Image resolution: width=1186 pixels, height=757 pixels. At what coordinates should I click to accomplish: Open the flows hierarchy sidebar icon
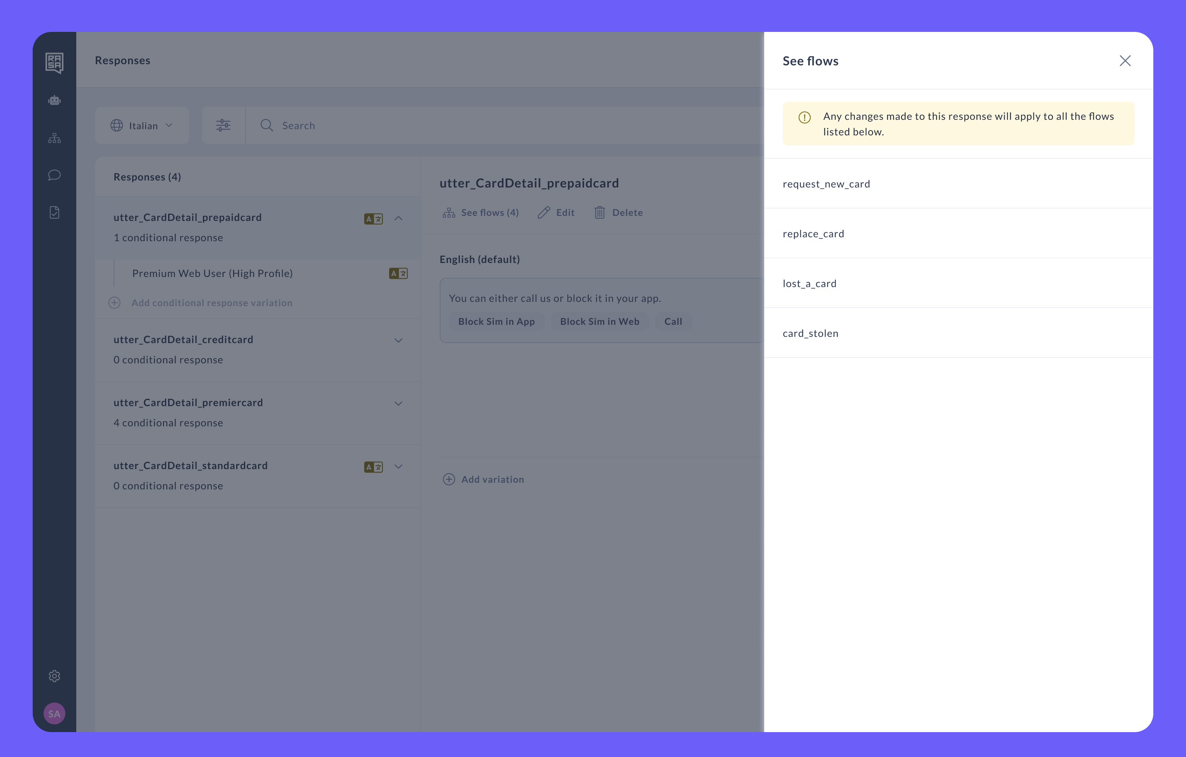click(54, 138)
